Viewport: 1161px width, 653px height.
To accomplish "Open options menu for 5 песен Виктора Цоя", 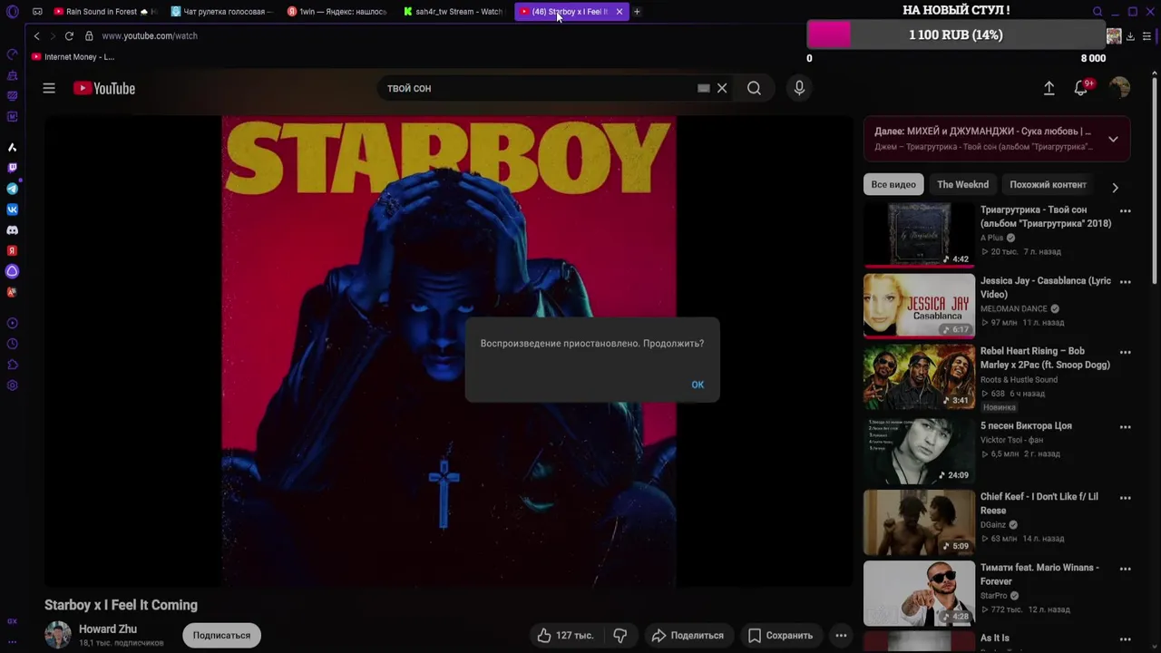I will (1125, 427).
